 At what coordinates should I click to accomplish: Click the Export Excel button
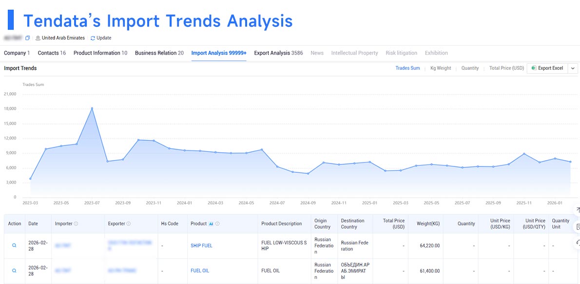point(547,68)
